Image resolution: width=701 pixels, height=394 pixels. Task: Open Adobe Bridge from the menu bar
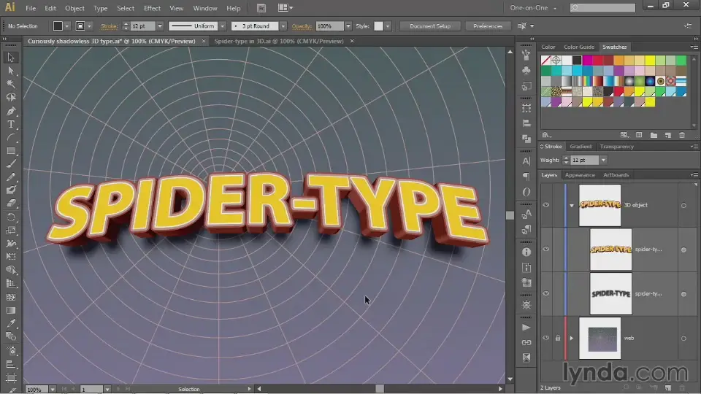coord(262,8)
